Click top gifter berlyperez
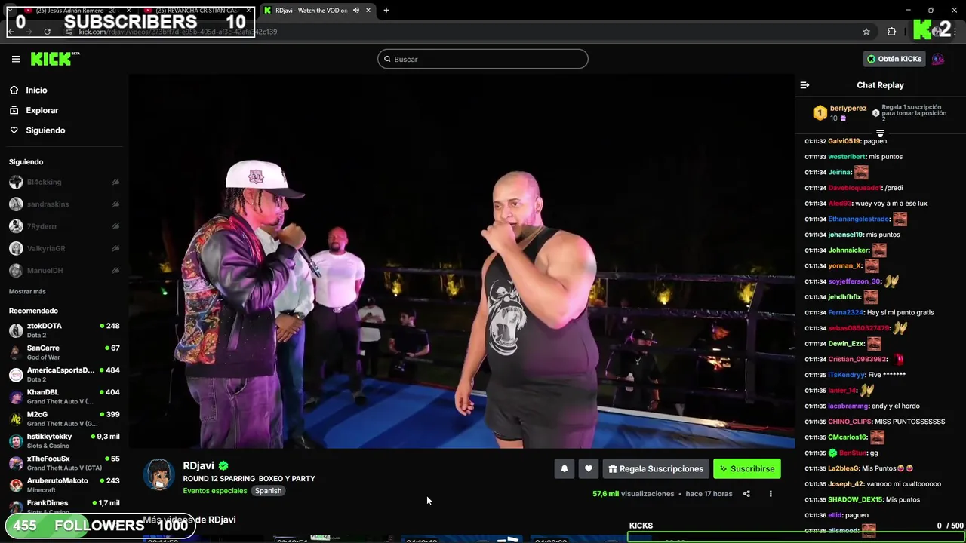 pos(848,108)
